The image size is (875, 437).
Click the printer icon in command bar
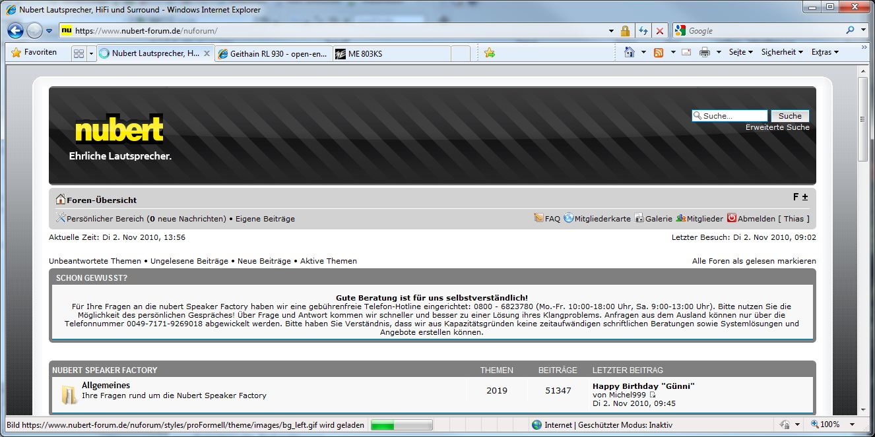pos(705,53)
